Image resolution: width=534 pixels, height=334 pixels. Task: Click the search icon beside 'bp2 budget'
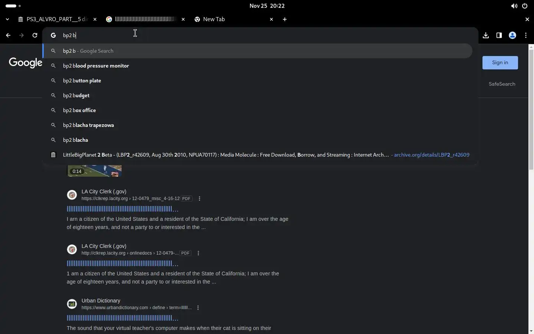coord(53,95)
